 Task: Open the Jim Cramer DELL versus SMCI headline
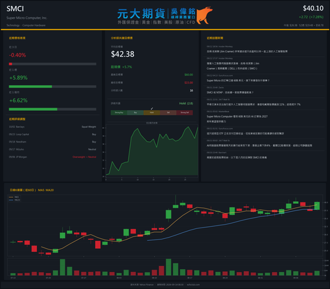click(233, 66)
